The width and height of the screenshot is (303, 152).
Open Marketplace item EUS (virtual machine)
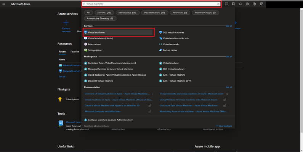coord(173,69)
